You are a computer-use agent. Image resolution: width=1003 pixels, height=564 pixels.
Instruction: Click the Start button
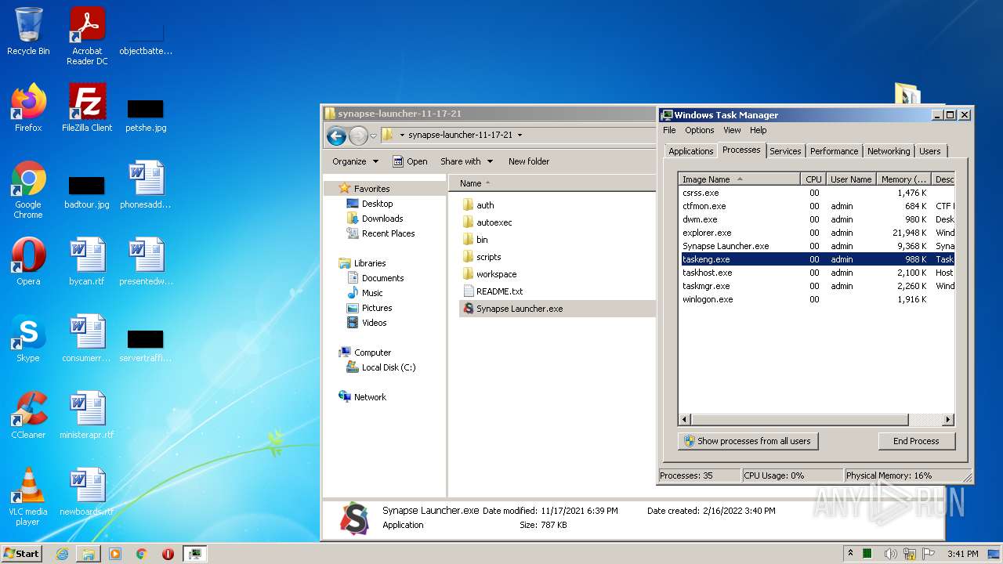pos(22,554)
